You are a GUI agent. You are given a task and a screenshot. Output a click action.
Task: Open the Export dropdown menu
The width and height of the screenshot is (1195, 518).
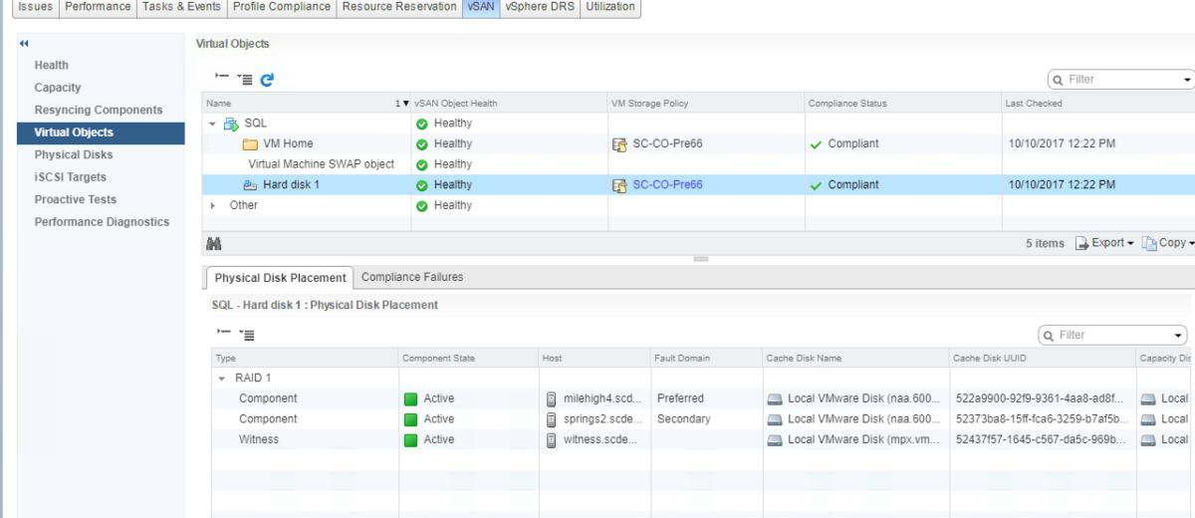pyautogui.click(x=1105, y=243)
